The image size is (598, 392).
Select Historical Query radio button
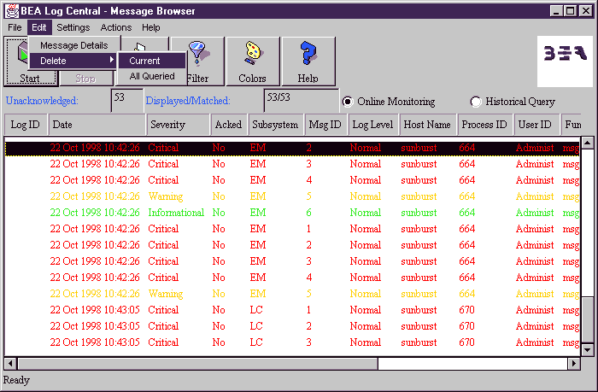coord(476,102)
